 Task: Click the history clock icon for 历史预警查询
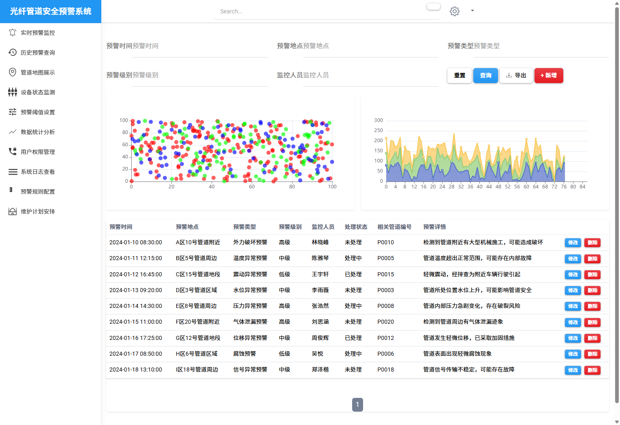point(13,52)
